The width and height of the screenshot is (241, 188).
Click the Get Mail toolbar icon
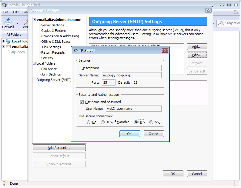8,22
